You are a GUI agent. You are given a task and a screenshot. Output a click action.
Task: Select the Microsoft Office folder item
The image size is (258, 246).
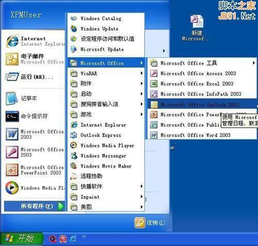106,63
